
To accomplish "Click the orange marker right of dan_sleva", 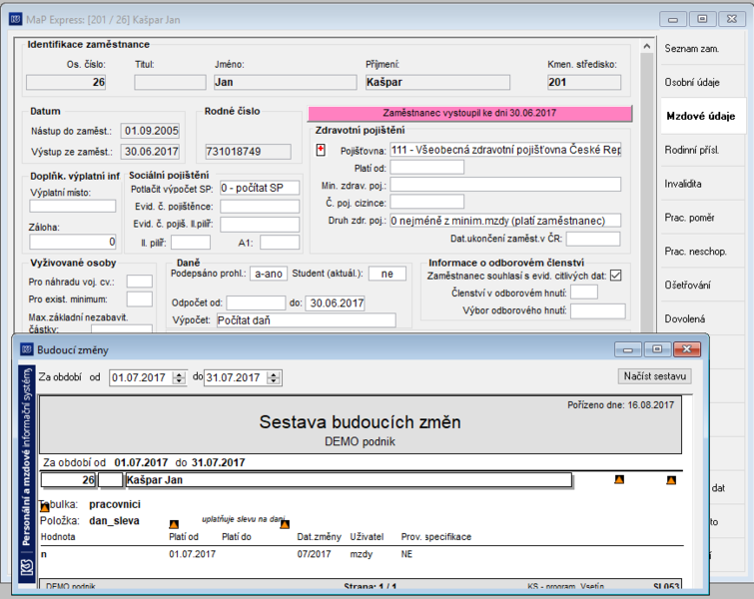I will pos(174,524).
